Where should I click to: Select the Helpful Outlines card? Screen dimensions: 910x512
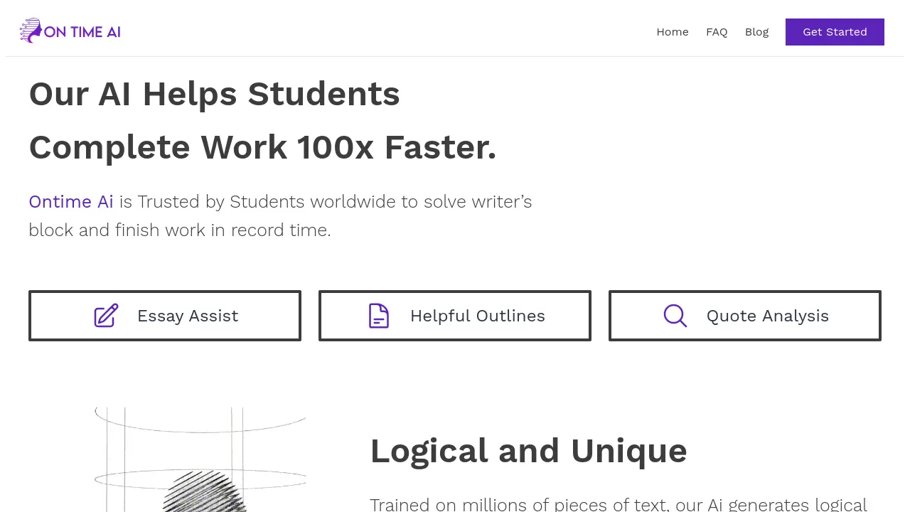(x=455, y=316)
